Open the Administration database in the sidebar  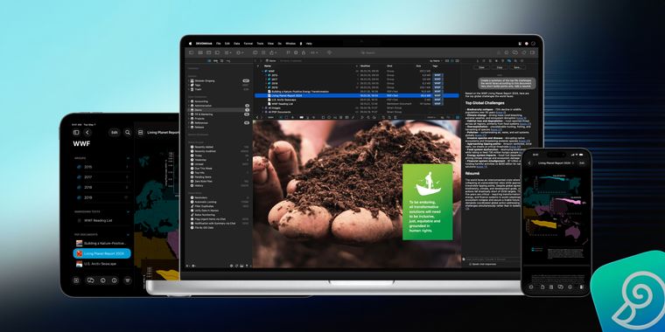pyautogui.click(x=219, y=106)
